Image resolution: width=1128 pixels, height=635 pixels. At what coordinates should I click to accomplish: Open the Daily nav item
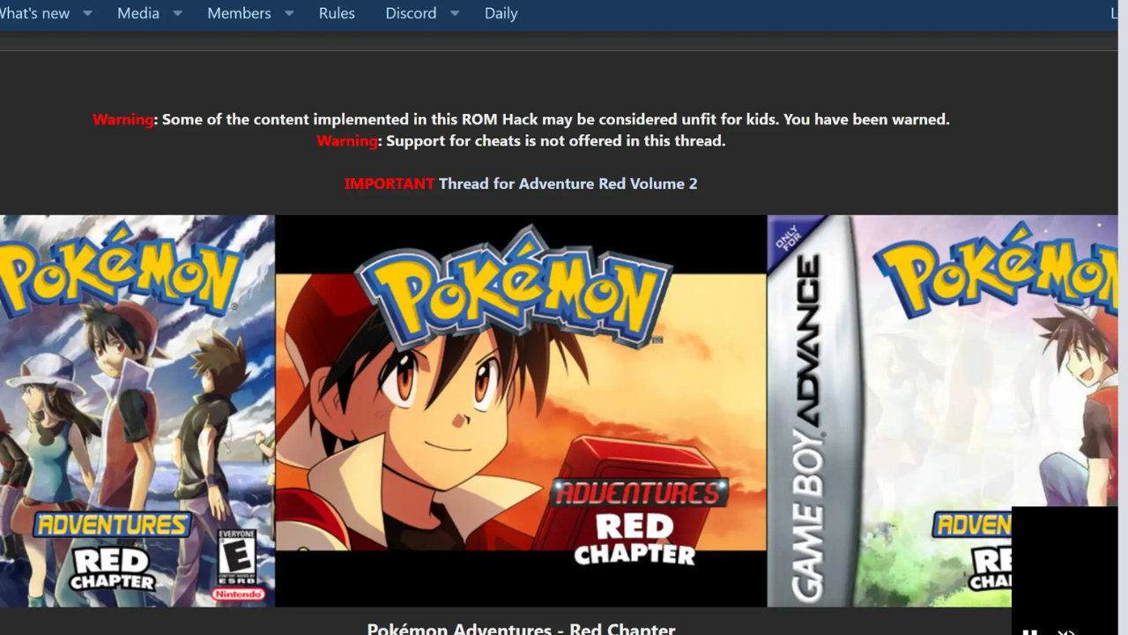click(x=501, y=13)
